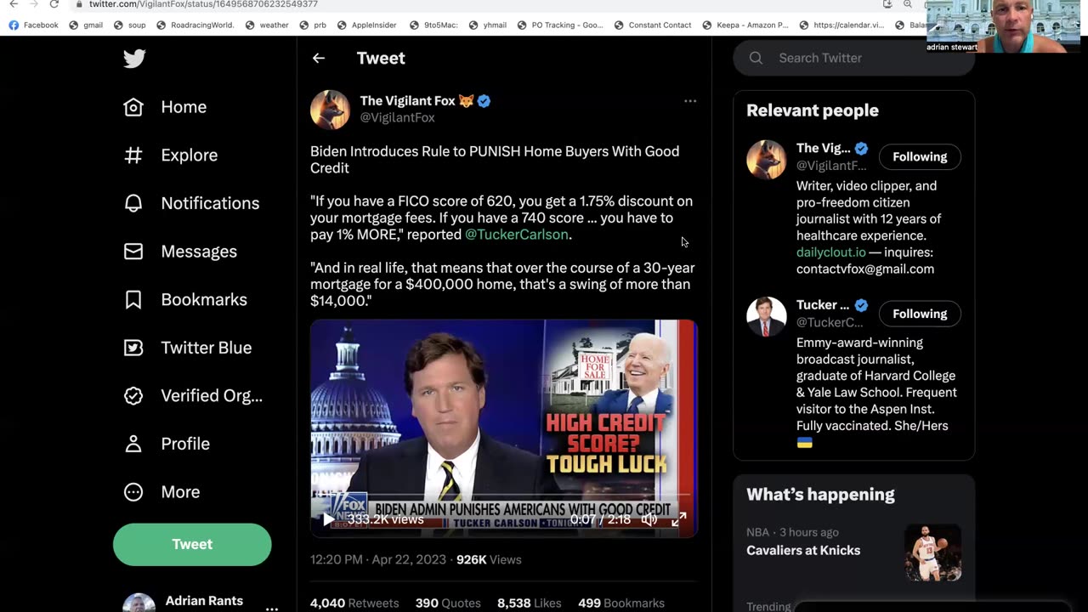1088x612 pixels.
Task: Click the Twitter bird logo
Action: click(x=134, y=58)
